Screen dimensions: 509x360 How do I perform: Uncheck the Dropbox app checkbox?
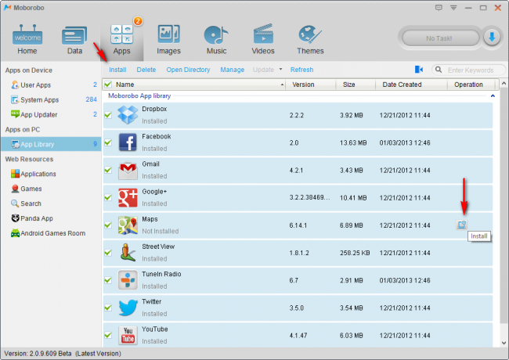(108, 116)
